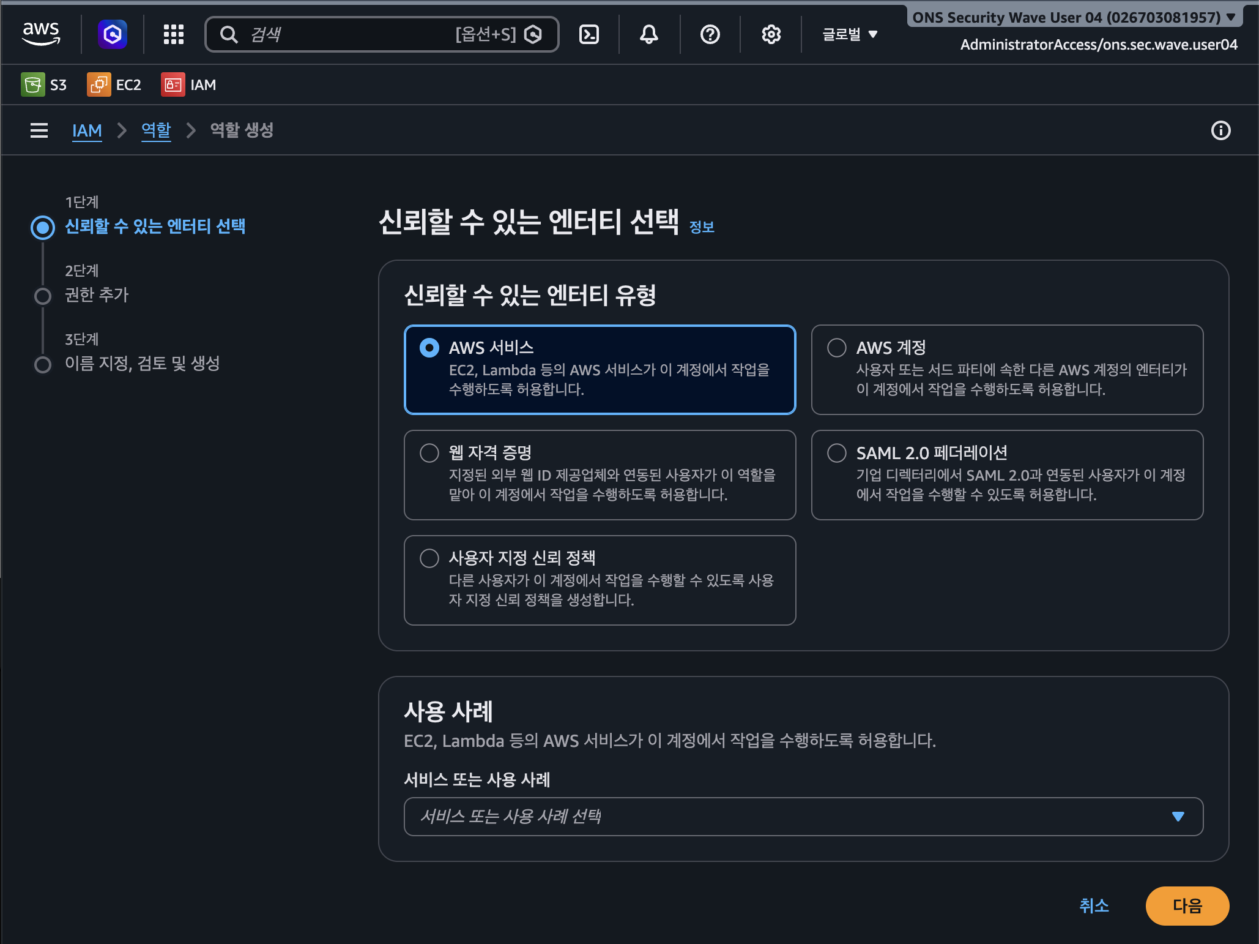Go to step 3 이름 지정, 검토 및 생성
1259x944 pixels.
143,364
